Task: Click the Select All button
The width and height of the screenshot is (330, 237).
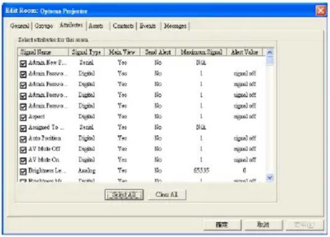Action: tap(124, 195)
